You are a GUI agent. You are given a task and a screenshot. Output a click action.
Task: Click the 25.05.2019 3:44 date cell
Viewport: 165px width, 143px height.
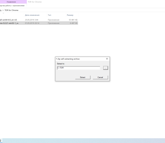(x=32, y=20)
